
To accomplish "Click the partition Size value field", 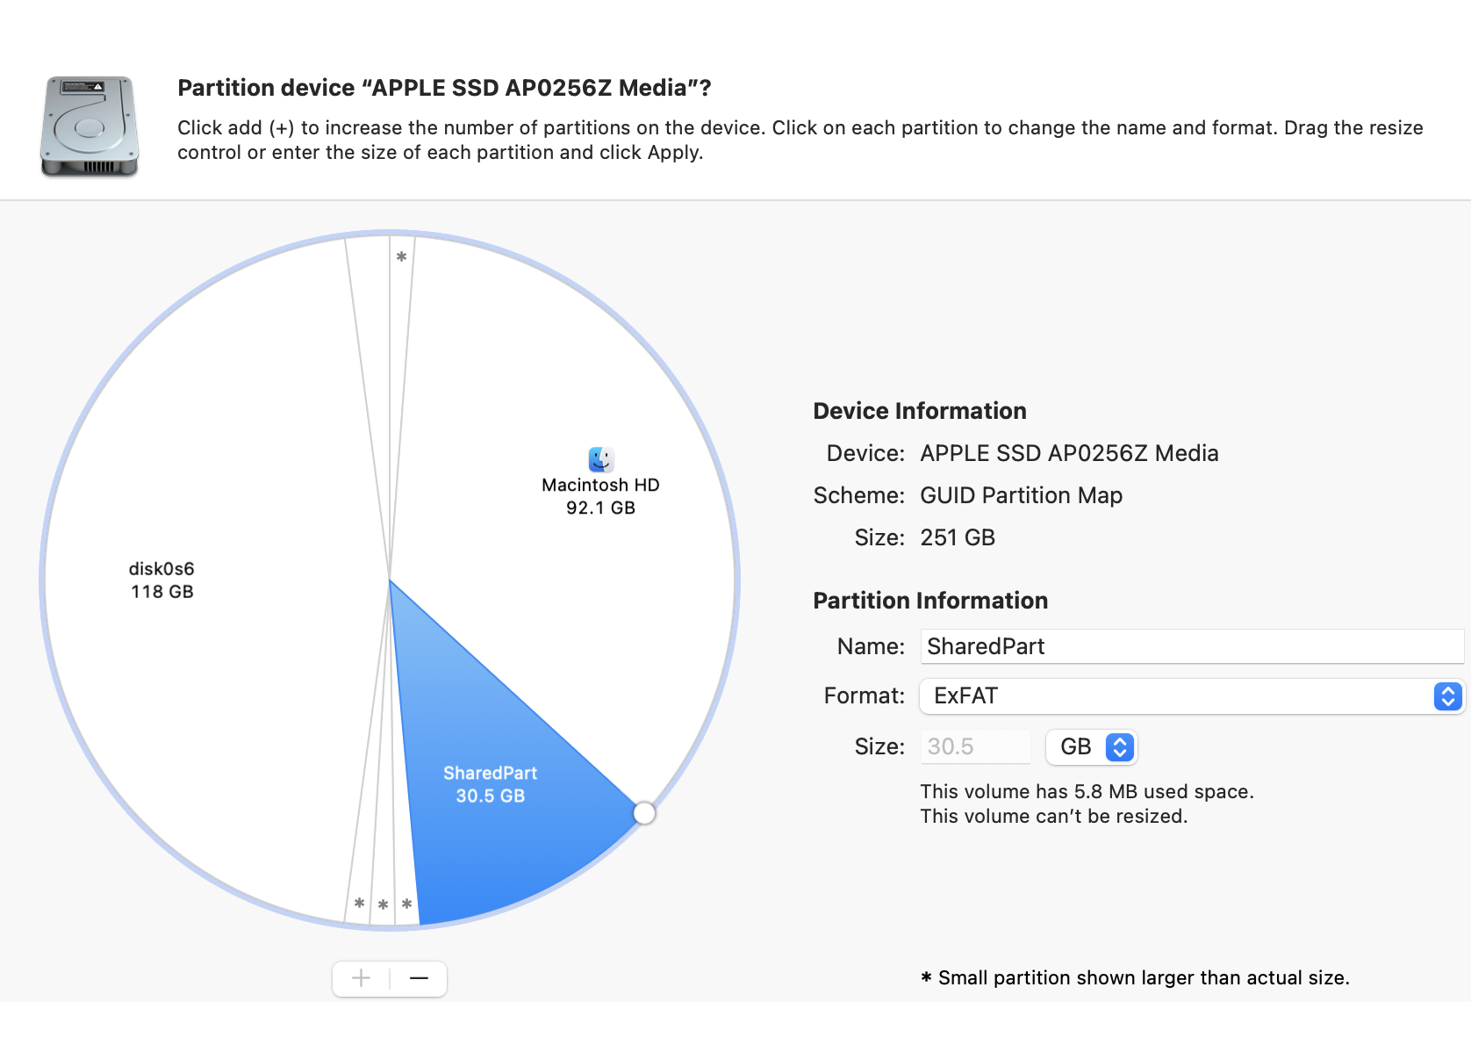I will (975, 746).
